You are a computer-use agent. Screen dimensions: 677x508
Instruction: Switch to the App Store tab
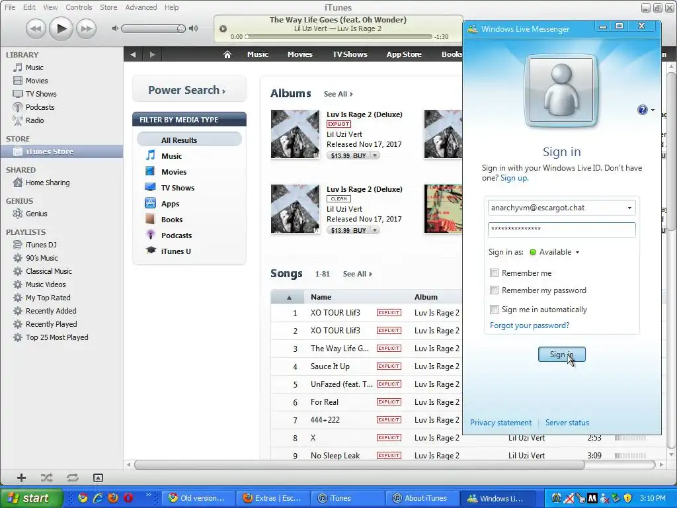point(404,54)
